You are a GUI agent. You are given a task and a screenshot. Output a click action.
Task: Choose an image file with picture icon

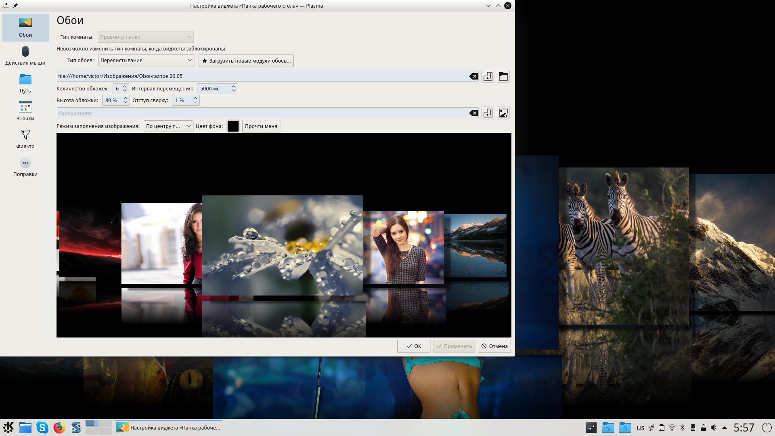(503, 113)
